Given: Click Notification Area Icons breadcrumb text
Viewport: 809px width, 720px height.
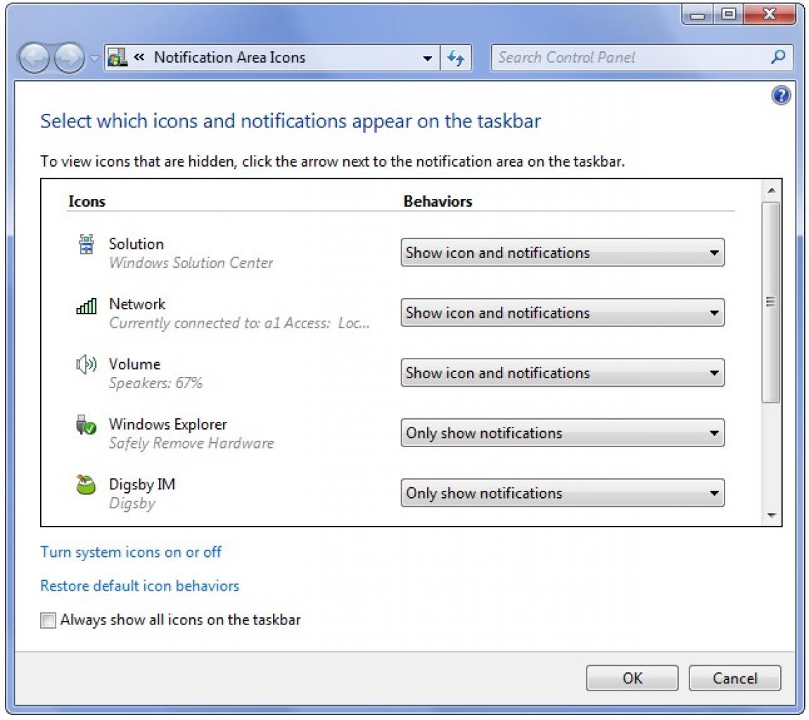Looking at the screenshot, I should 229,57.
